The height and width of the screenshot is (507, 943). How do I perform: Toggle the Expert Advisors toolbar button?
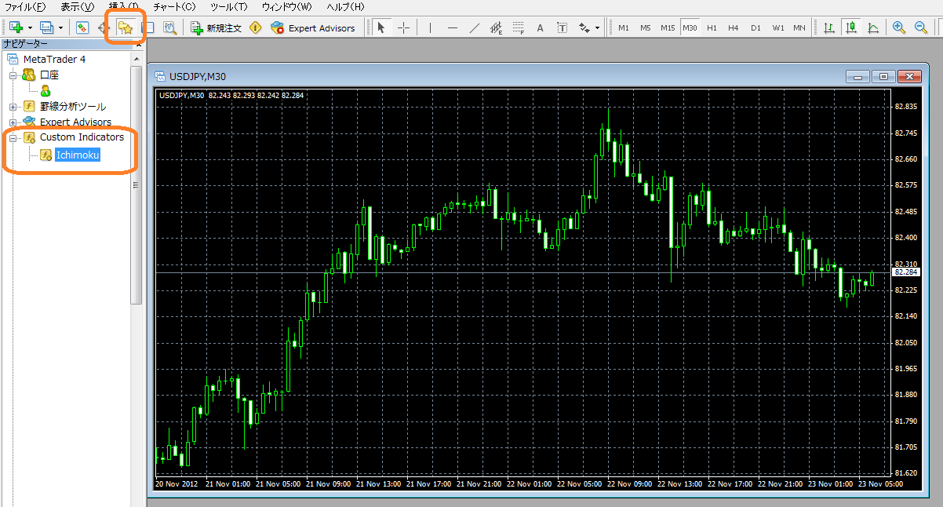click(312, 27)
